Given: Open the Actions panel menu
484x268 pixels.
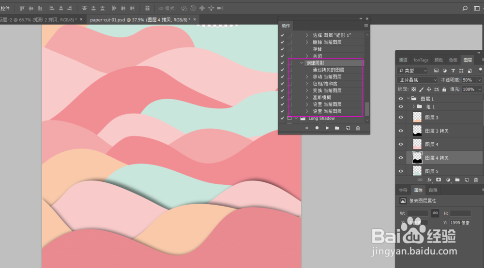Looking at the screenshot, I should pyautogui.click(x=366, y=26).
